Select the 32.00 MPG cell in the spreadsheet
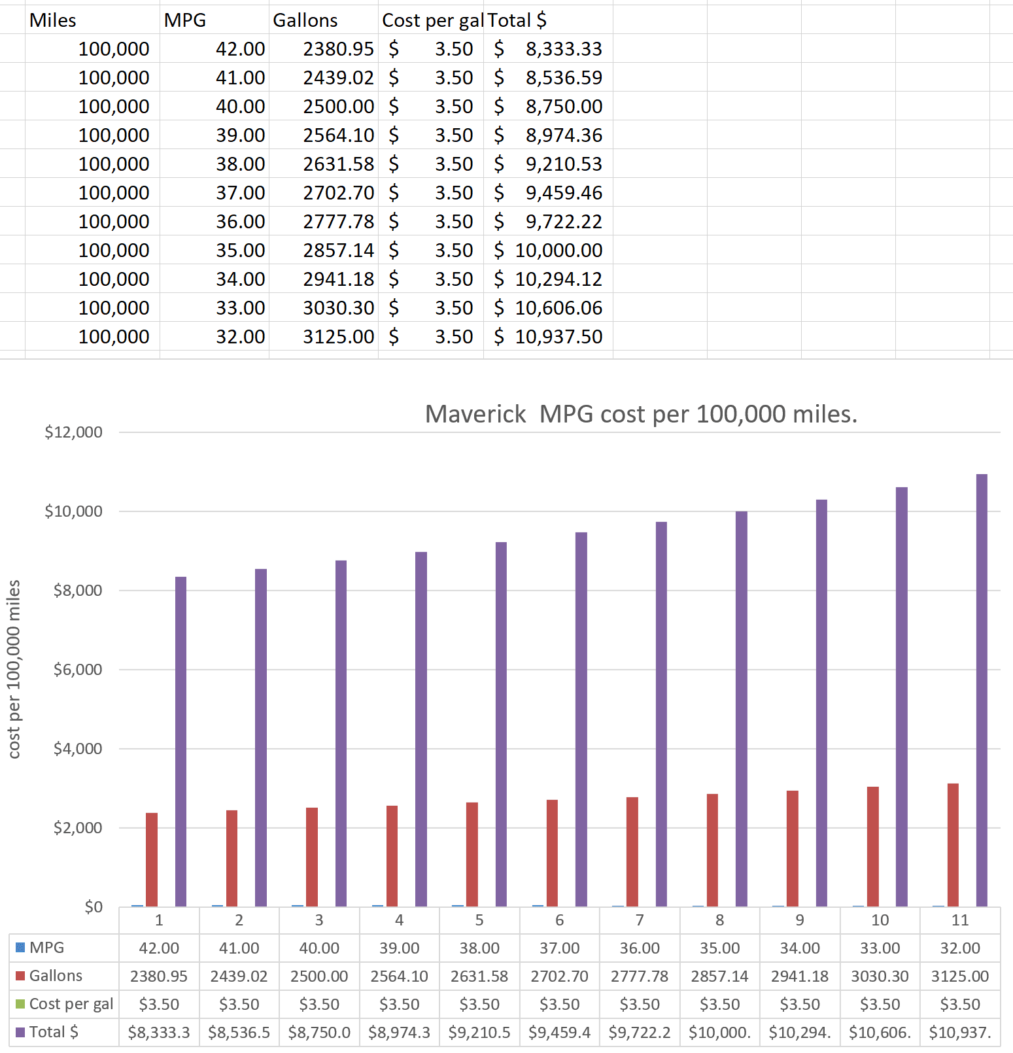 [214, 336]
